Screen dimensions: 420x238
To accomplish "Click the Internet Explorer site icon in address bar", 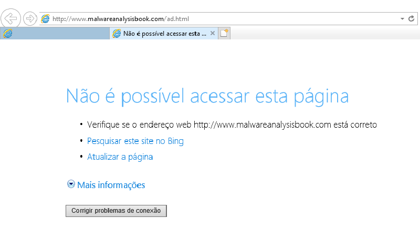I will click(x=46, y=19).
